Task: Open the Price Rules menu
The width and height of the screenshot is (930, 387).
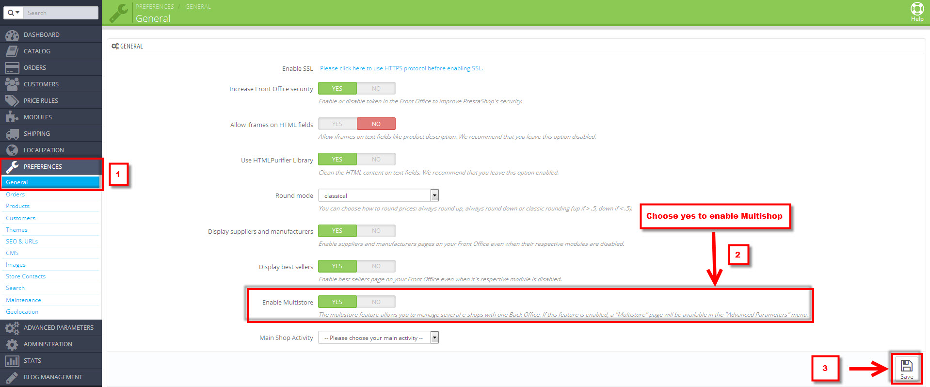Action: 51,101
